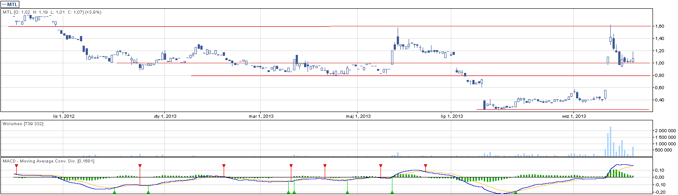This screenshot has height=195, width=678.
Task: Click the rightmost green MACD buy marker
Action: point(516,192)
